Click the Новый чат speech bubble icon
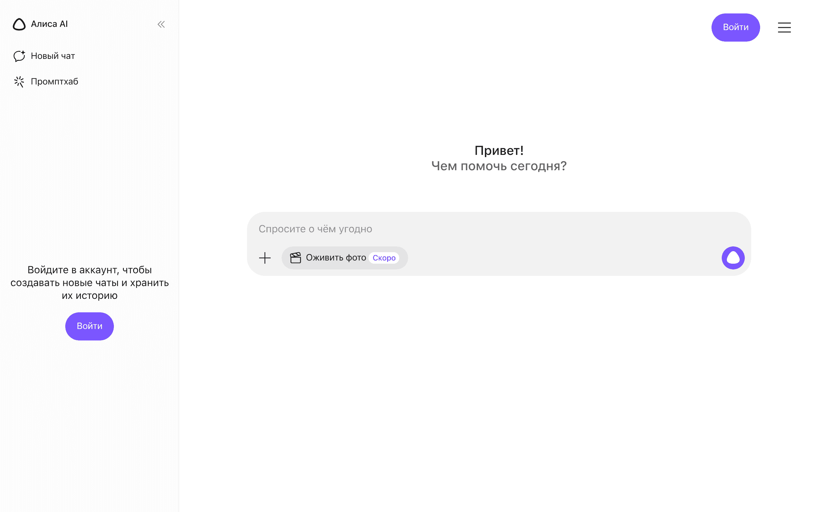This screenshot has width=819, height=512. [19, 56]
